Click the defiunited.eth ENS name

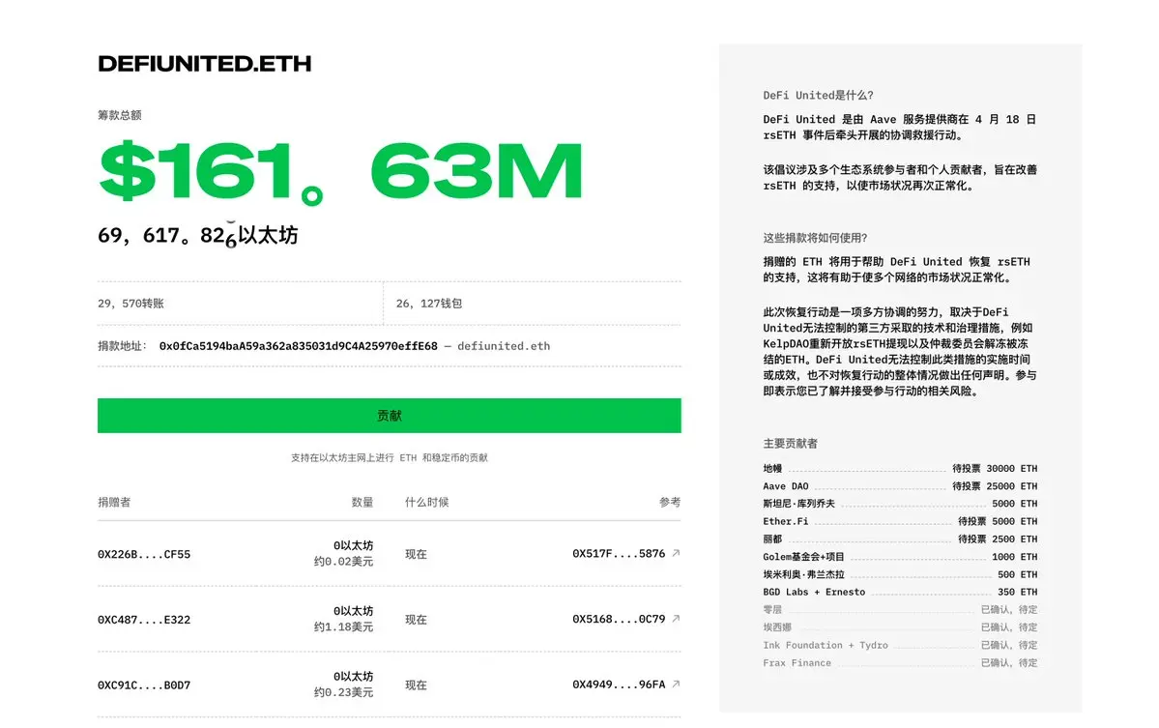coord(504,346)
